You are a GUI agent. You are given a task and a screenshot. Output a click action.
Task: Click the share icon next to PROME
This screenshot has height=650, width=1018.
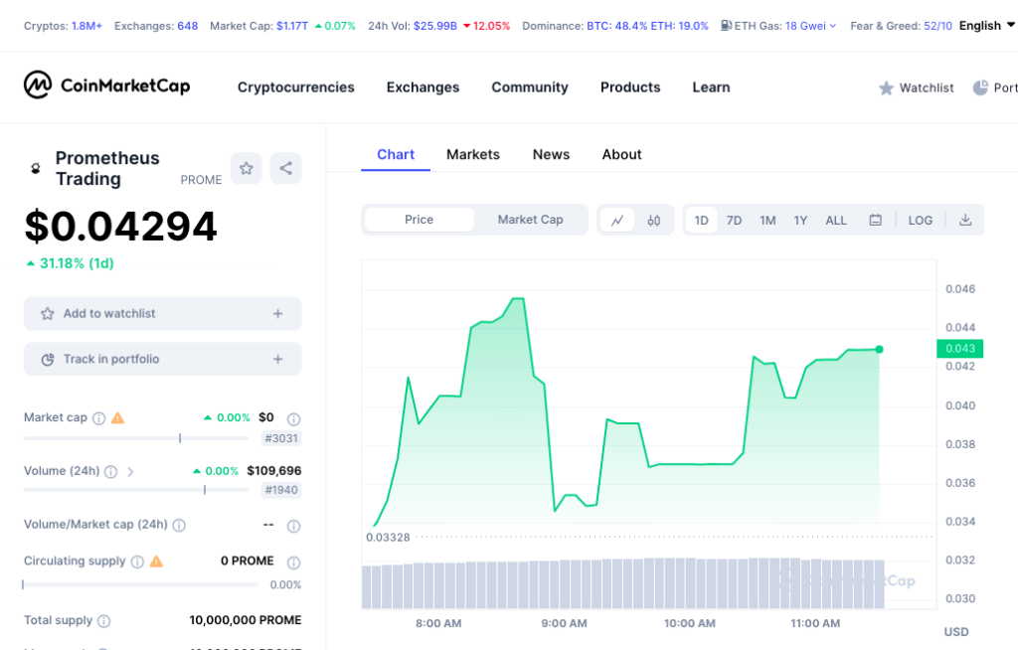pyautogui.click(x=285, y=168)
